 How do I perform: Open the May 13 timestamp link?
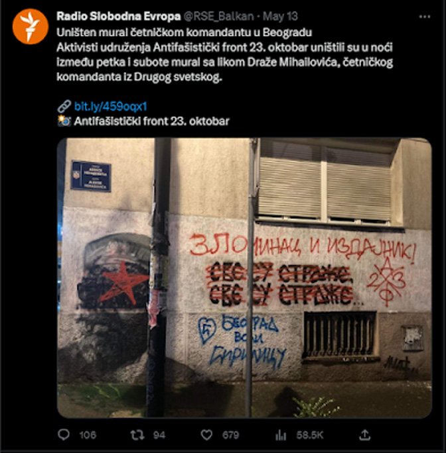280,17
